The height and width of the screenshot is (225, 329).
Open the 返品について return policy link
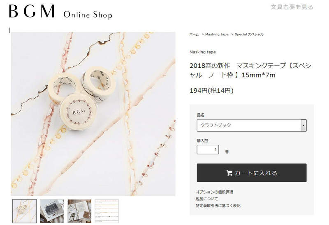(x=207, y=199)
